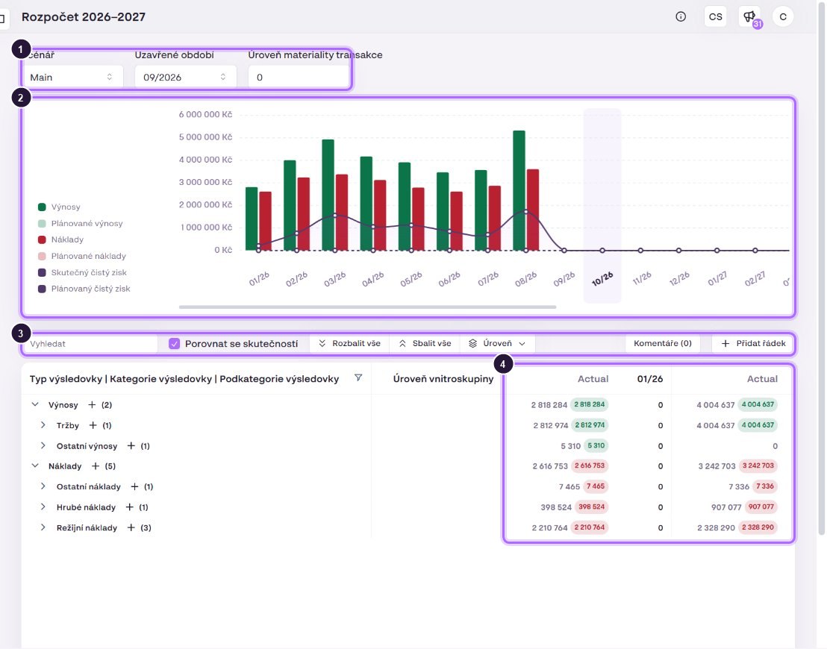Toggle Náklady series in chart legend
The height and width of the screenshot is (649, 827).
click(60, 240)
